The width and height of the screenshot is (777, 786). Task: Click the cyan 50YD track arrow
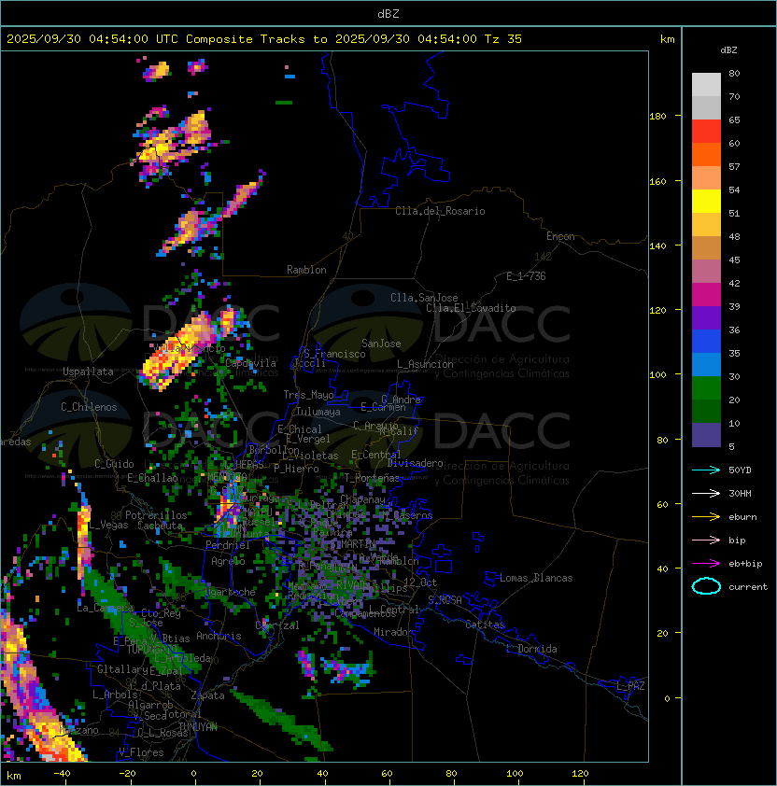tap(706, 470)
